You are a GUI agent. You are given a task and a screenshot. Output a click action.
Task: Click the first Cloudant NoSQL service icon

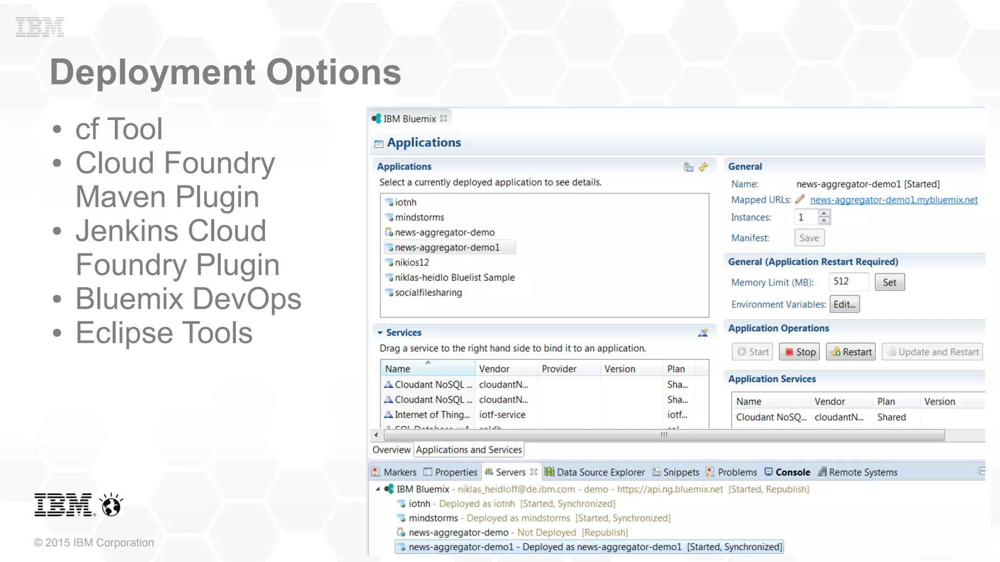point(389,384)
